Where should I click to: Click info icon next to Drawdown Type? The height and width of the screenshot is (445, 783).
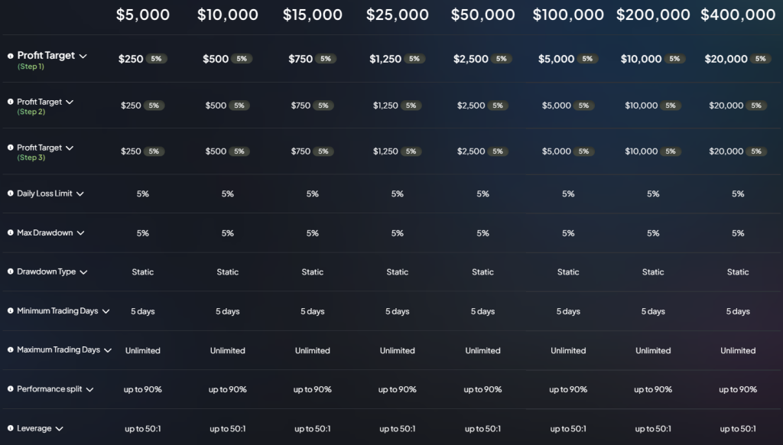click(x=11, y=271)
